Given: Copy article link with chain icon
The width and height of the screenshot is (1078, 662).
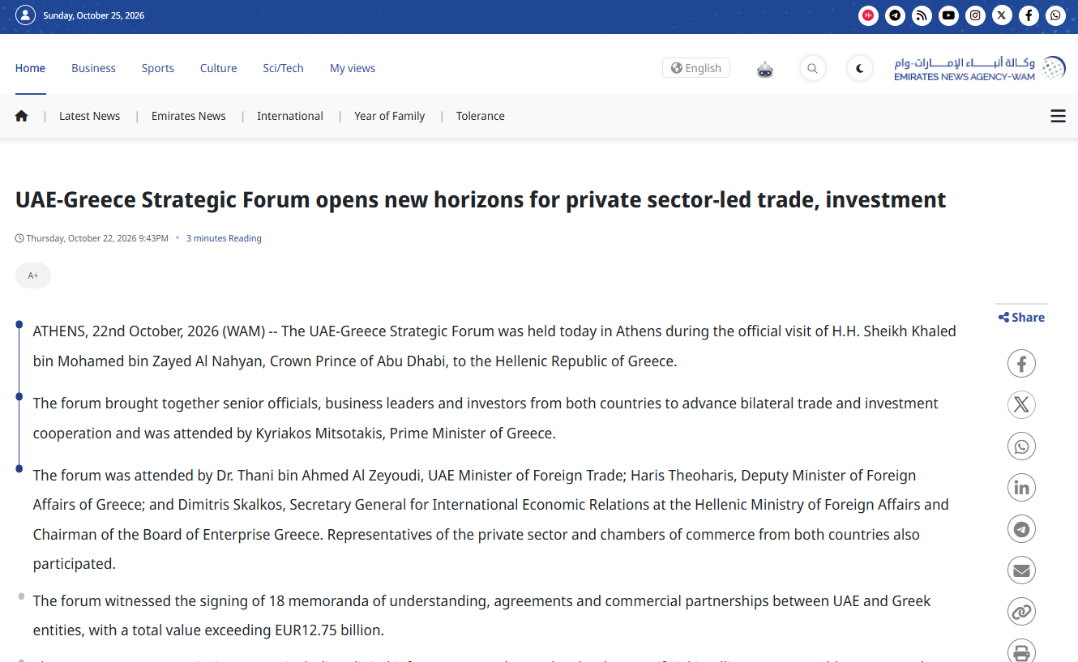Looking at the screenshot, I should (x=1021, y=612).
